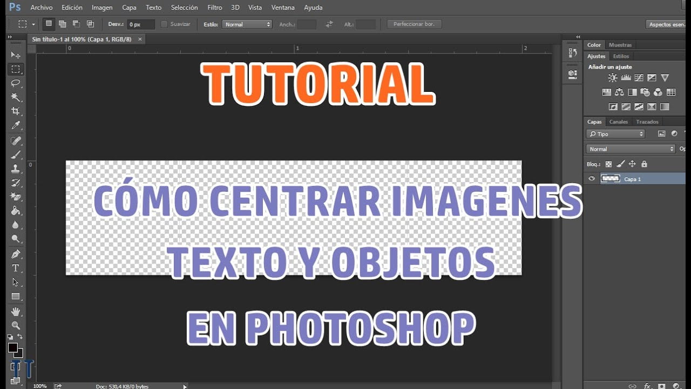Image resolution: width=691 pixels, height=389 pixels.
Task: Select the Brush tool
Action: (x=16, y=155)
